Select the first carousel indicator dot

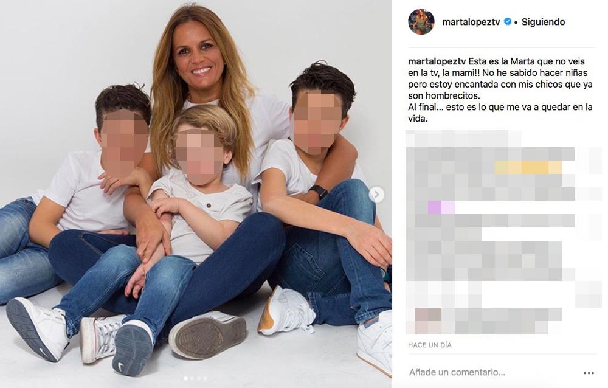(x=186, y=378)
